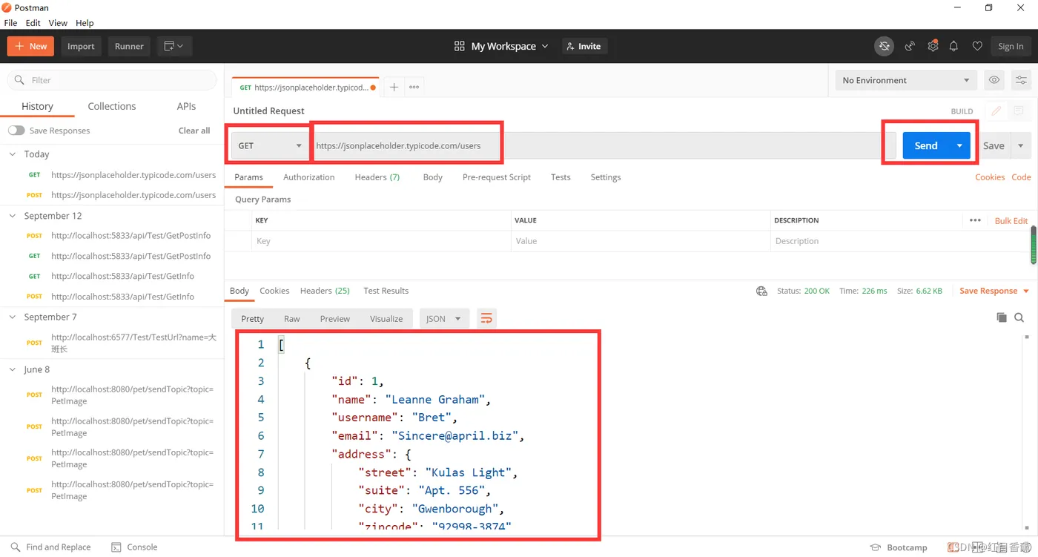The width and height of the screenshot is (1038, 557).
Task: Add a new request tab with plus icon
Action: coord(394,87)
